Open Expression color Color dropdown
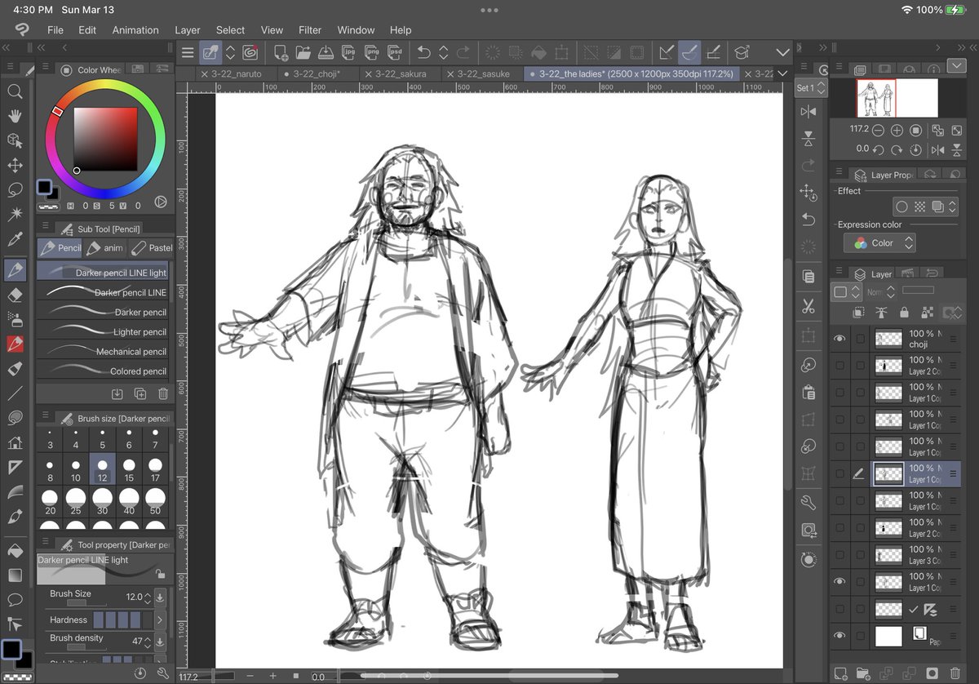 (x=879, y=242)
